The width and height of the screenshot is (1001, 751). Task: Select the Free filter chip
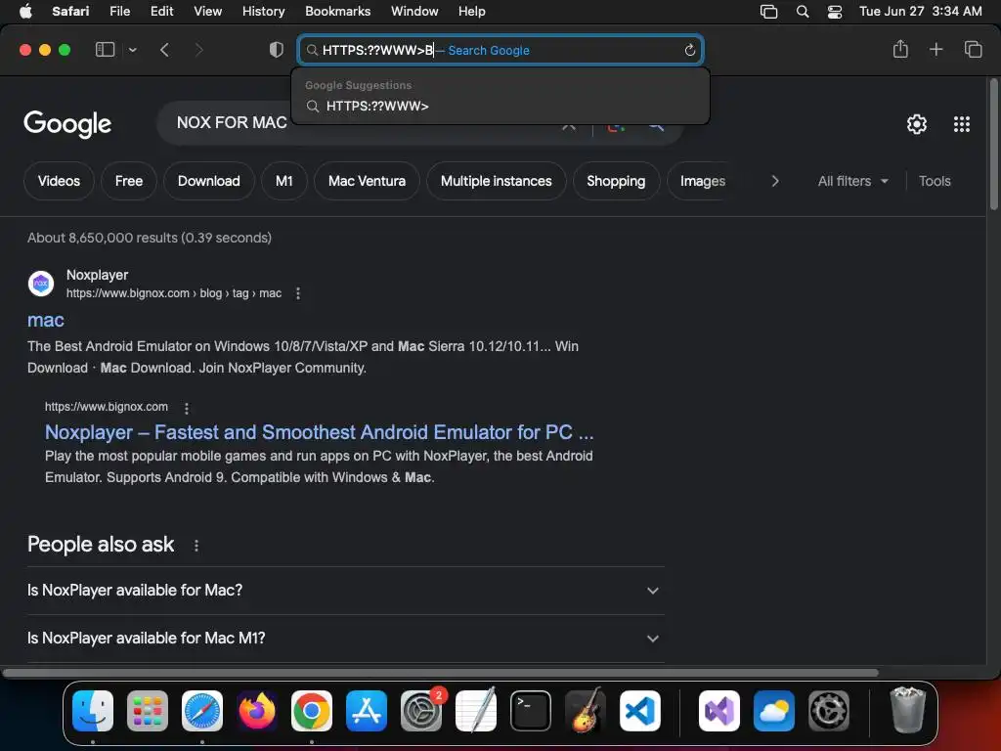129,181
